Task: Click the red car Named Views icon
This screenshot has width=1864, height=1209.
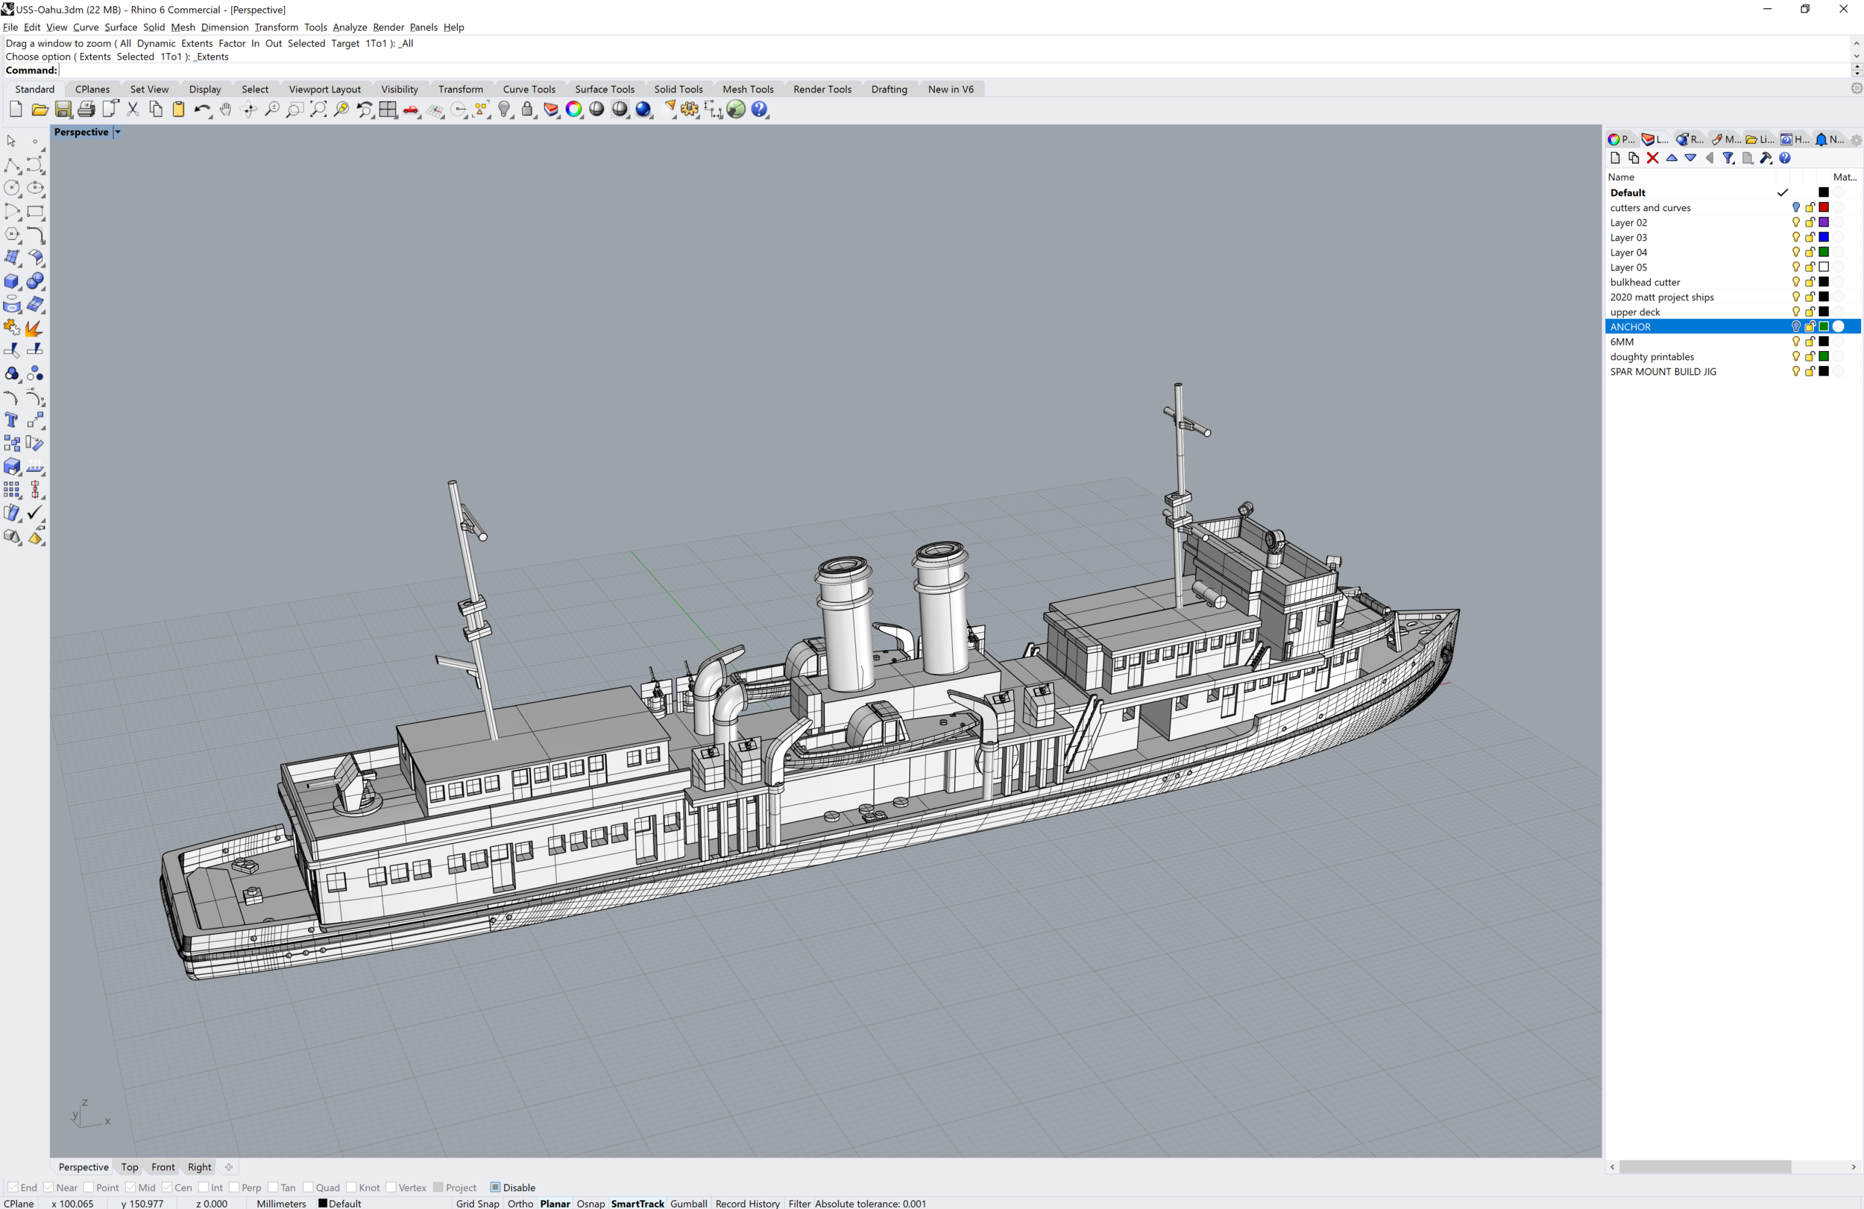Action: pyautogui.click(x=411, y=110)
